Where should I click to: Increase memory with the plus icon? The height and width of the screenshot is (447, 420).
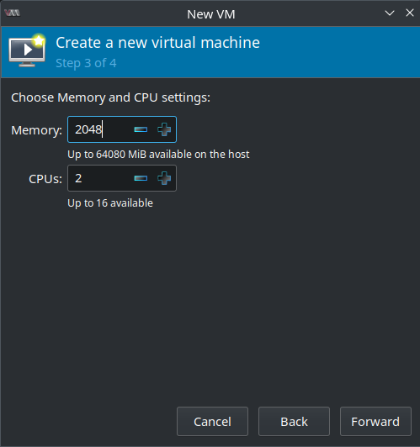[x=164, y=129]
